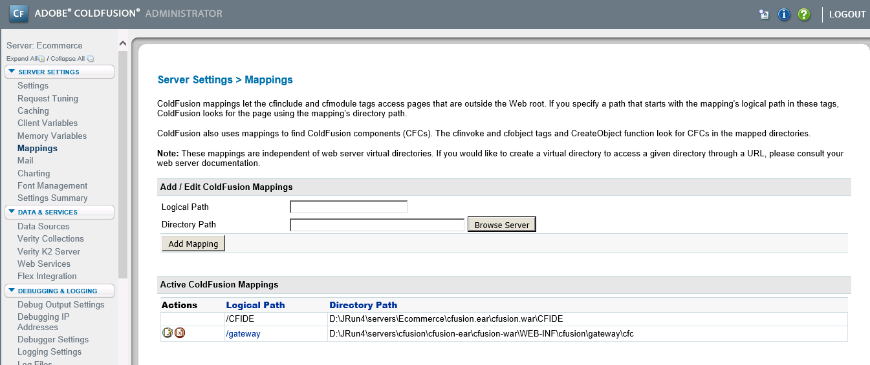Open Client Variables page
Viewport: 870px width, 365px height.
(x=47, y=123)
